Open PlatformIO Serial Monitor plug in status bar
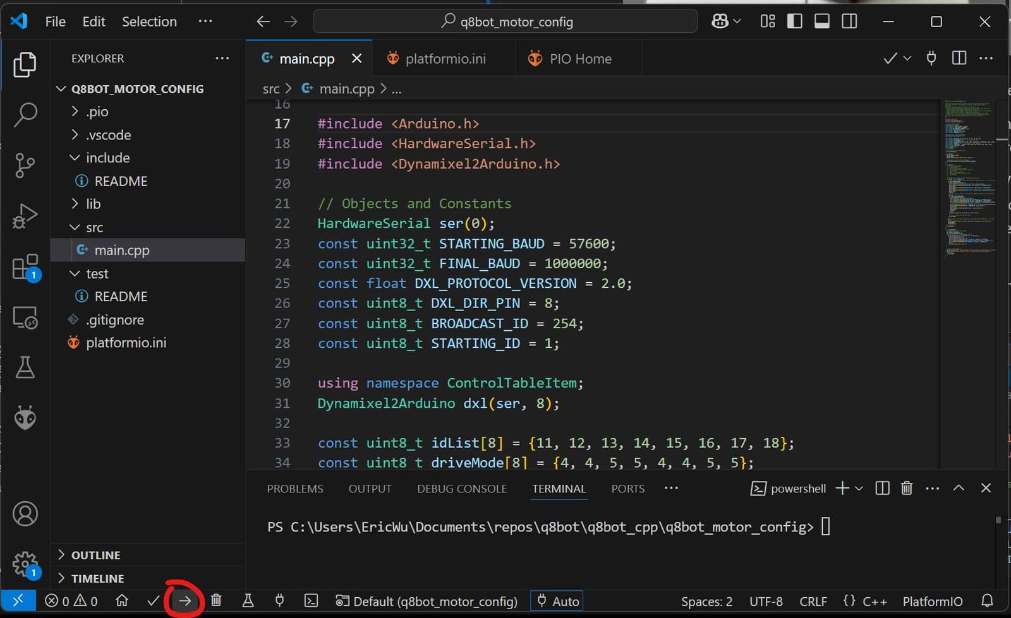This screenshot has width=1011, height=618. coord(279,600)
